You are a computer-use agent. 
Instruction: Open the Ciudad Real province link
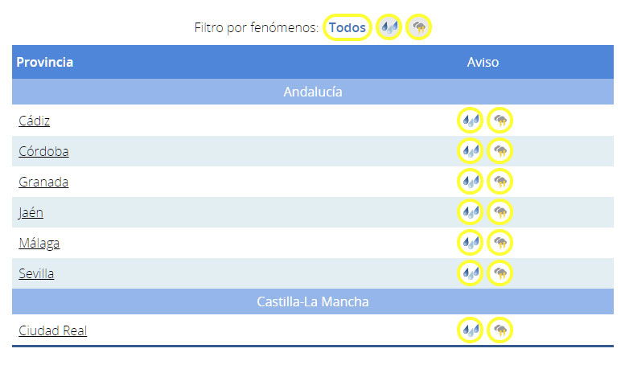point(52,330)
